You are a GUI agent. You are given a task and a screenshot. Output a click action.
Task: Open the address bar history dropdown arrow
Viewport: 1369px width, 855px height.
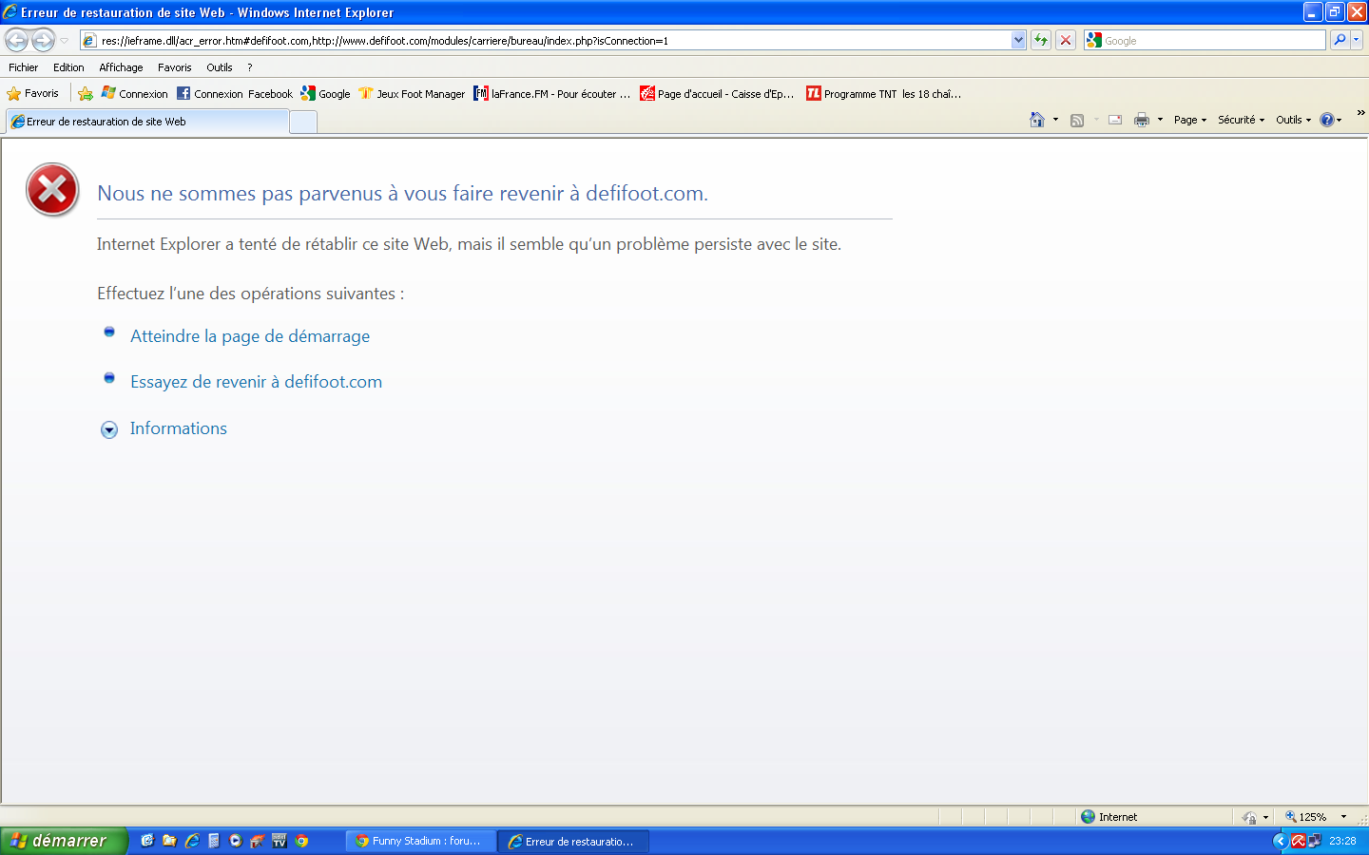1019,41
